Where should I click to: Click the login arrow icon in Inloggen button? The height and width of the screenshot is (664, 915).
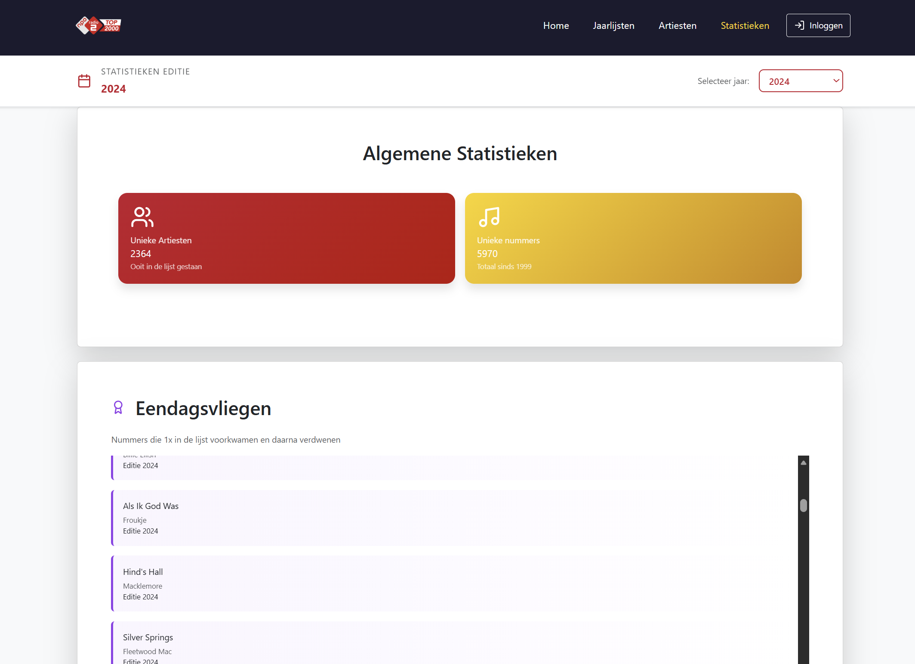tap(799, 25)
